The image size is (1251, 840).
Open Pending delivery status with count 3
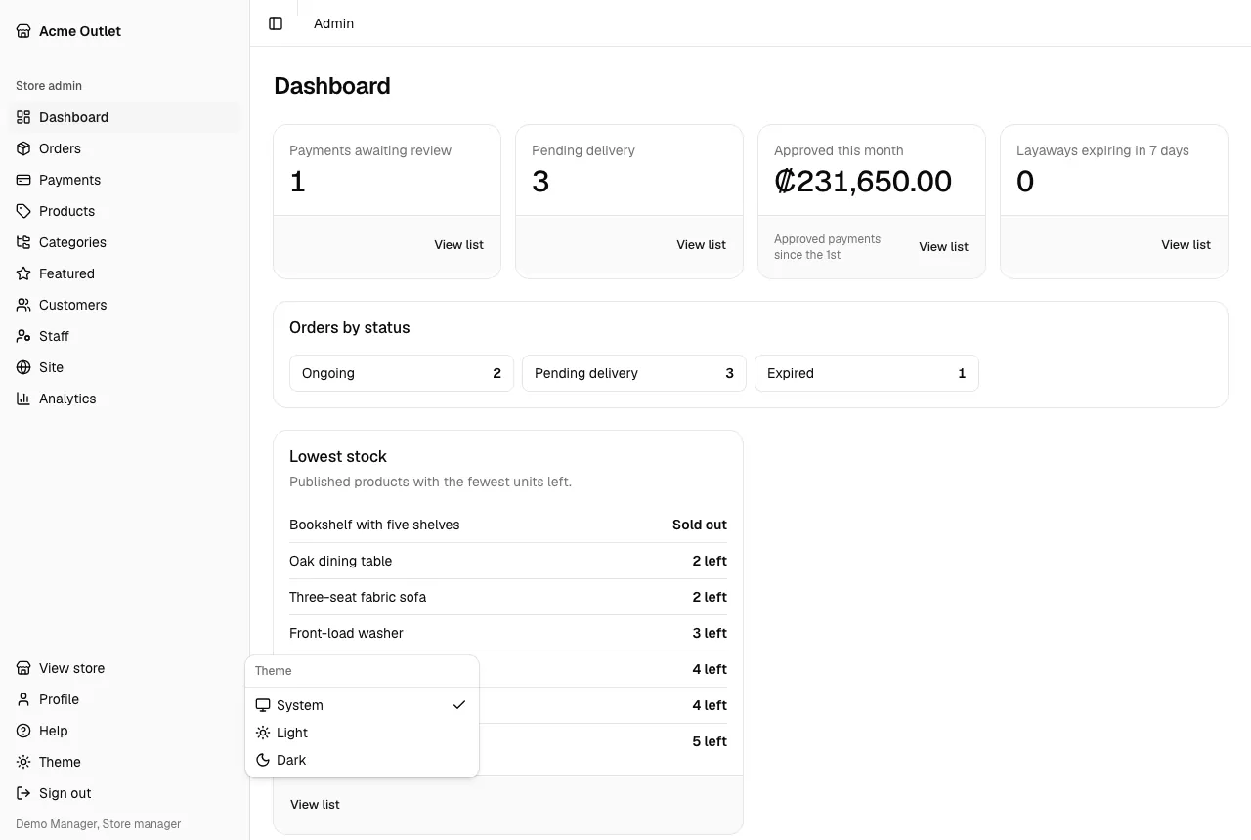634,373
